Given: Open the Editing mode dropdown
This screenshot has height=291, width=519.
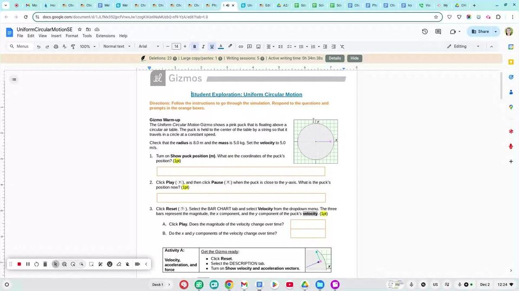Looking at the screenshot, I should (x=463, y=47).
